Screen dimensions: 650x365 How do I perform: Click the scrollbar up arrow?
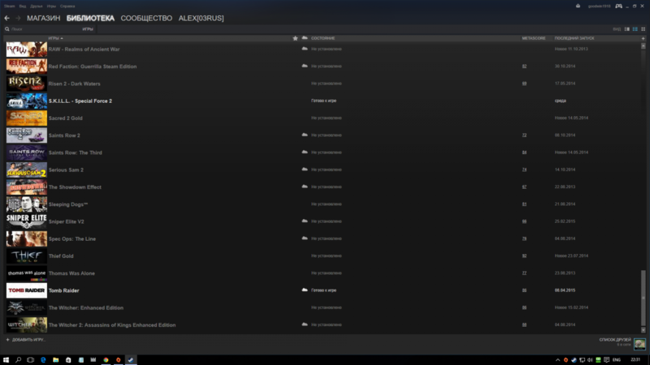643,46
